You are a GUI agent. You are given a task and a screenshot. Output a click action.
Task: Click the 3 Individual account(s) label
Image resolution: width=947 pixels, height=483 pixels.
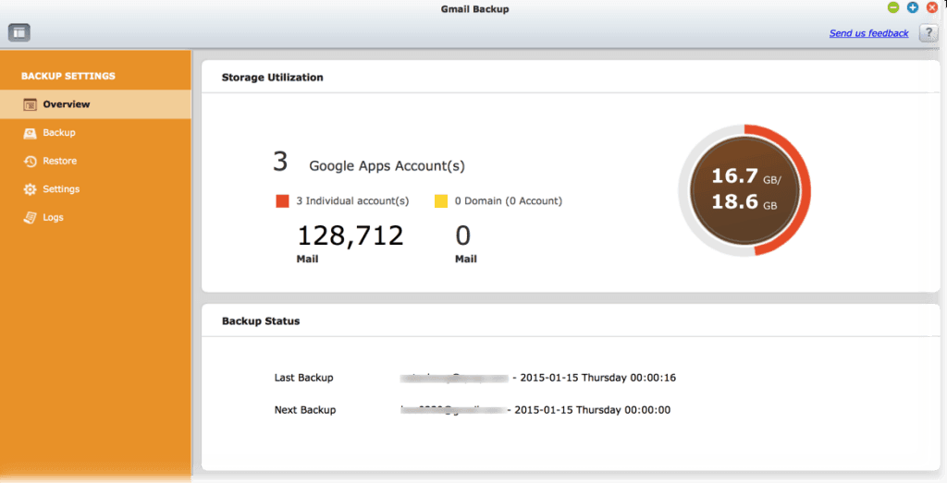(352, 200)
